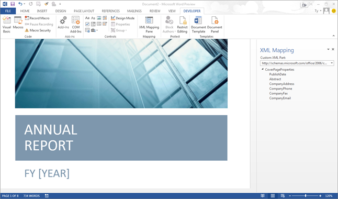
Task: Open XML Mapping pane options arrow
Action: tap(328, 49)
